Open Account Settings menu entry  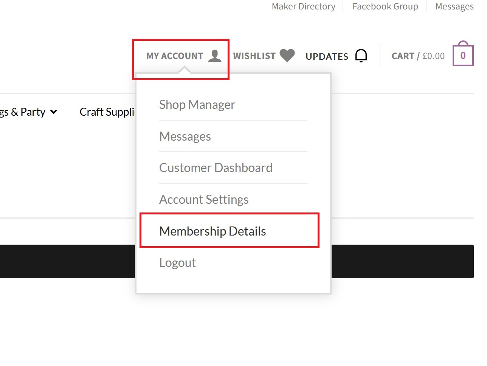pyautogui.click(x=204, y=200)
